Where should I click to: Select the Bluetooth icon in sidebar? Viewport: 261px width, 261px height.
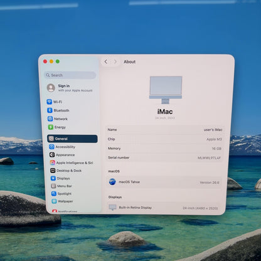click(x=50, y=110)
